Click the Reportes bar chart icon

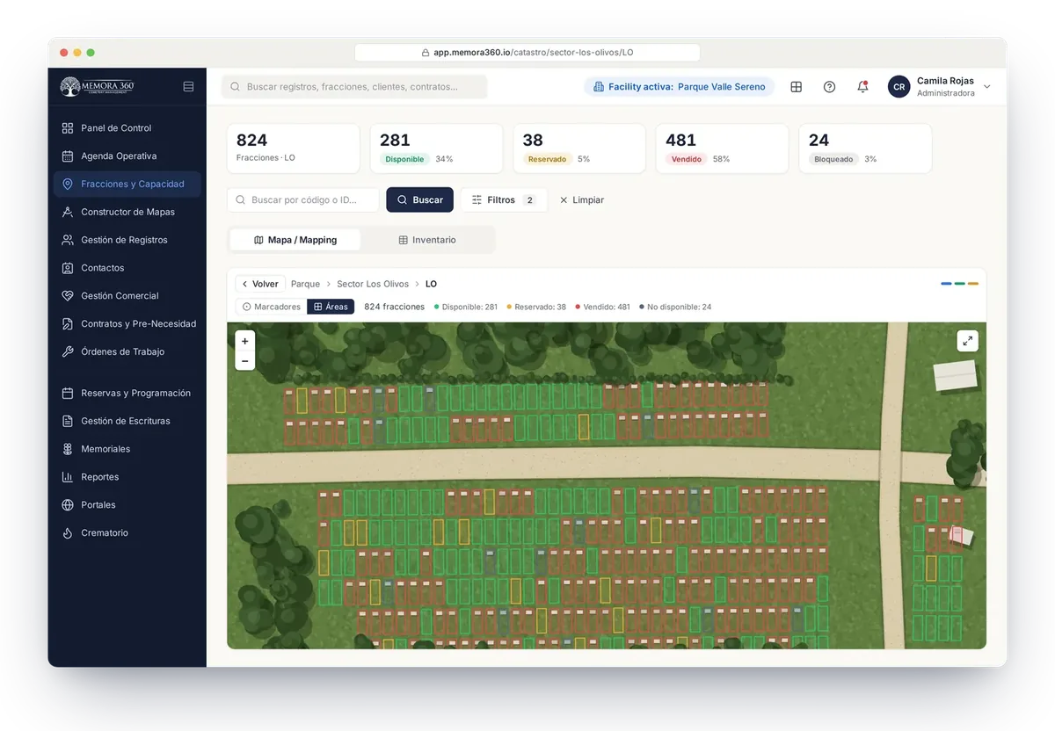coord(68,477)
